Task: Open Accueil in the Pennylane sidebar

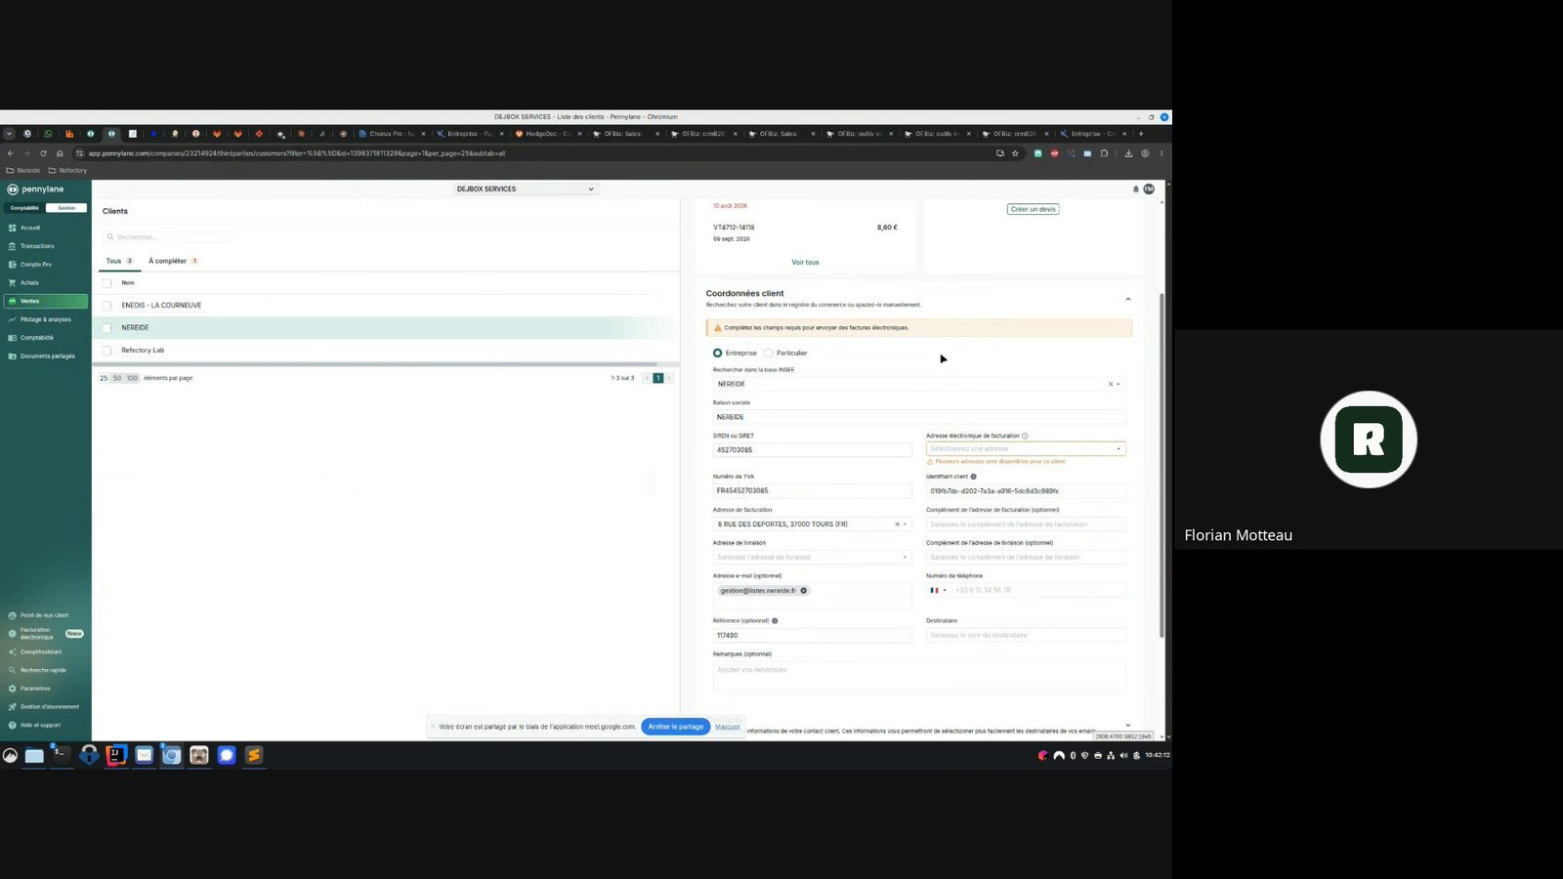Action: (x=29, y=228)
